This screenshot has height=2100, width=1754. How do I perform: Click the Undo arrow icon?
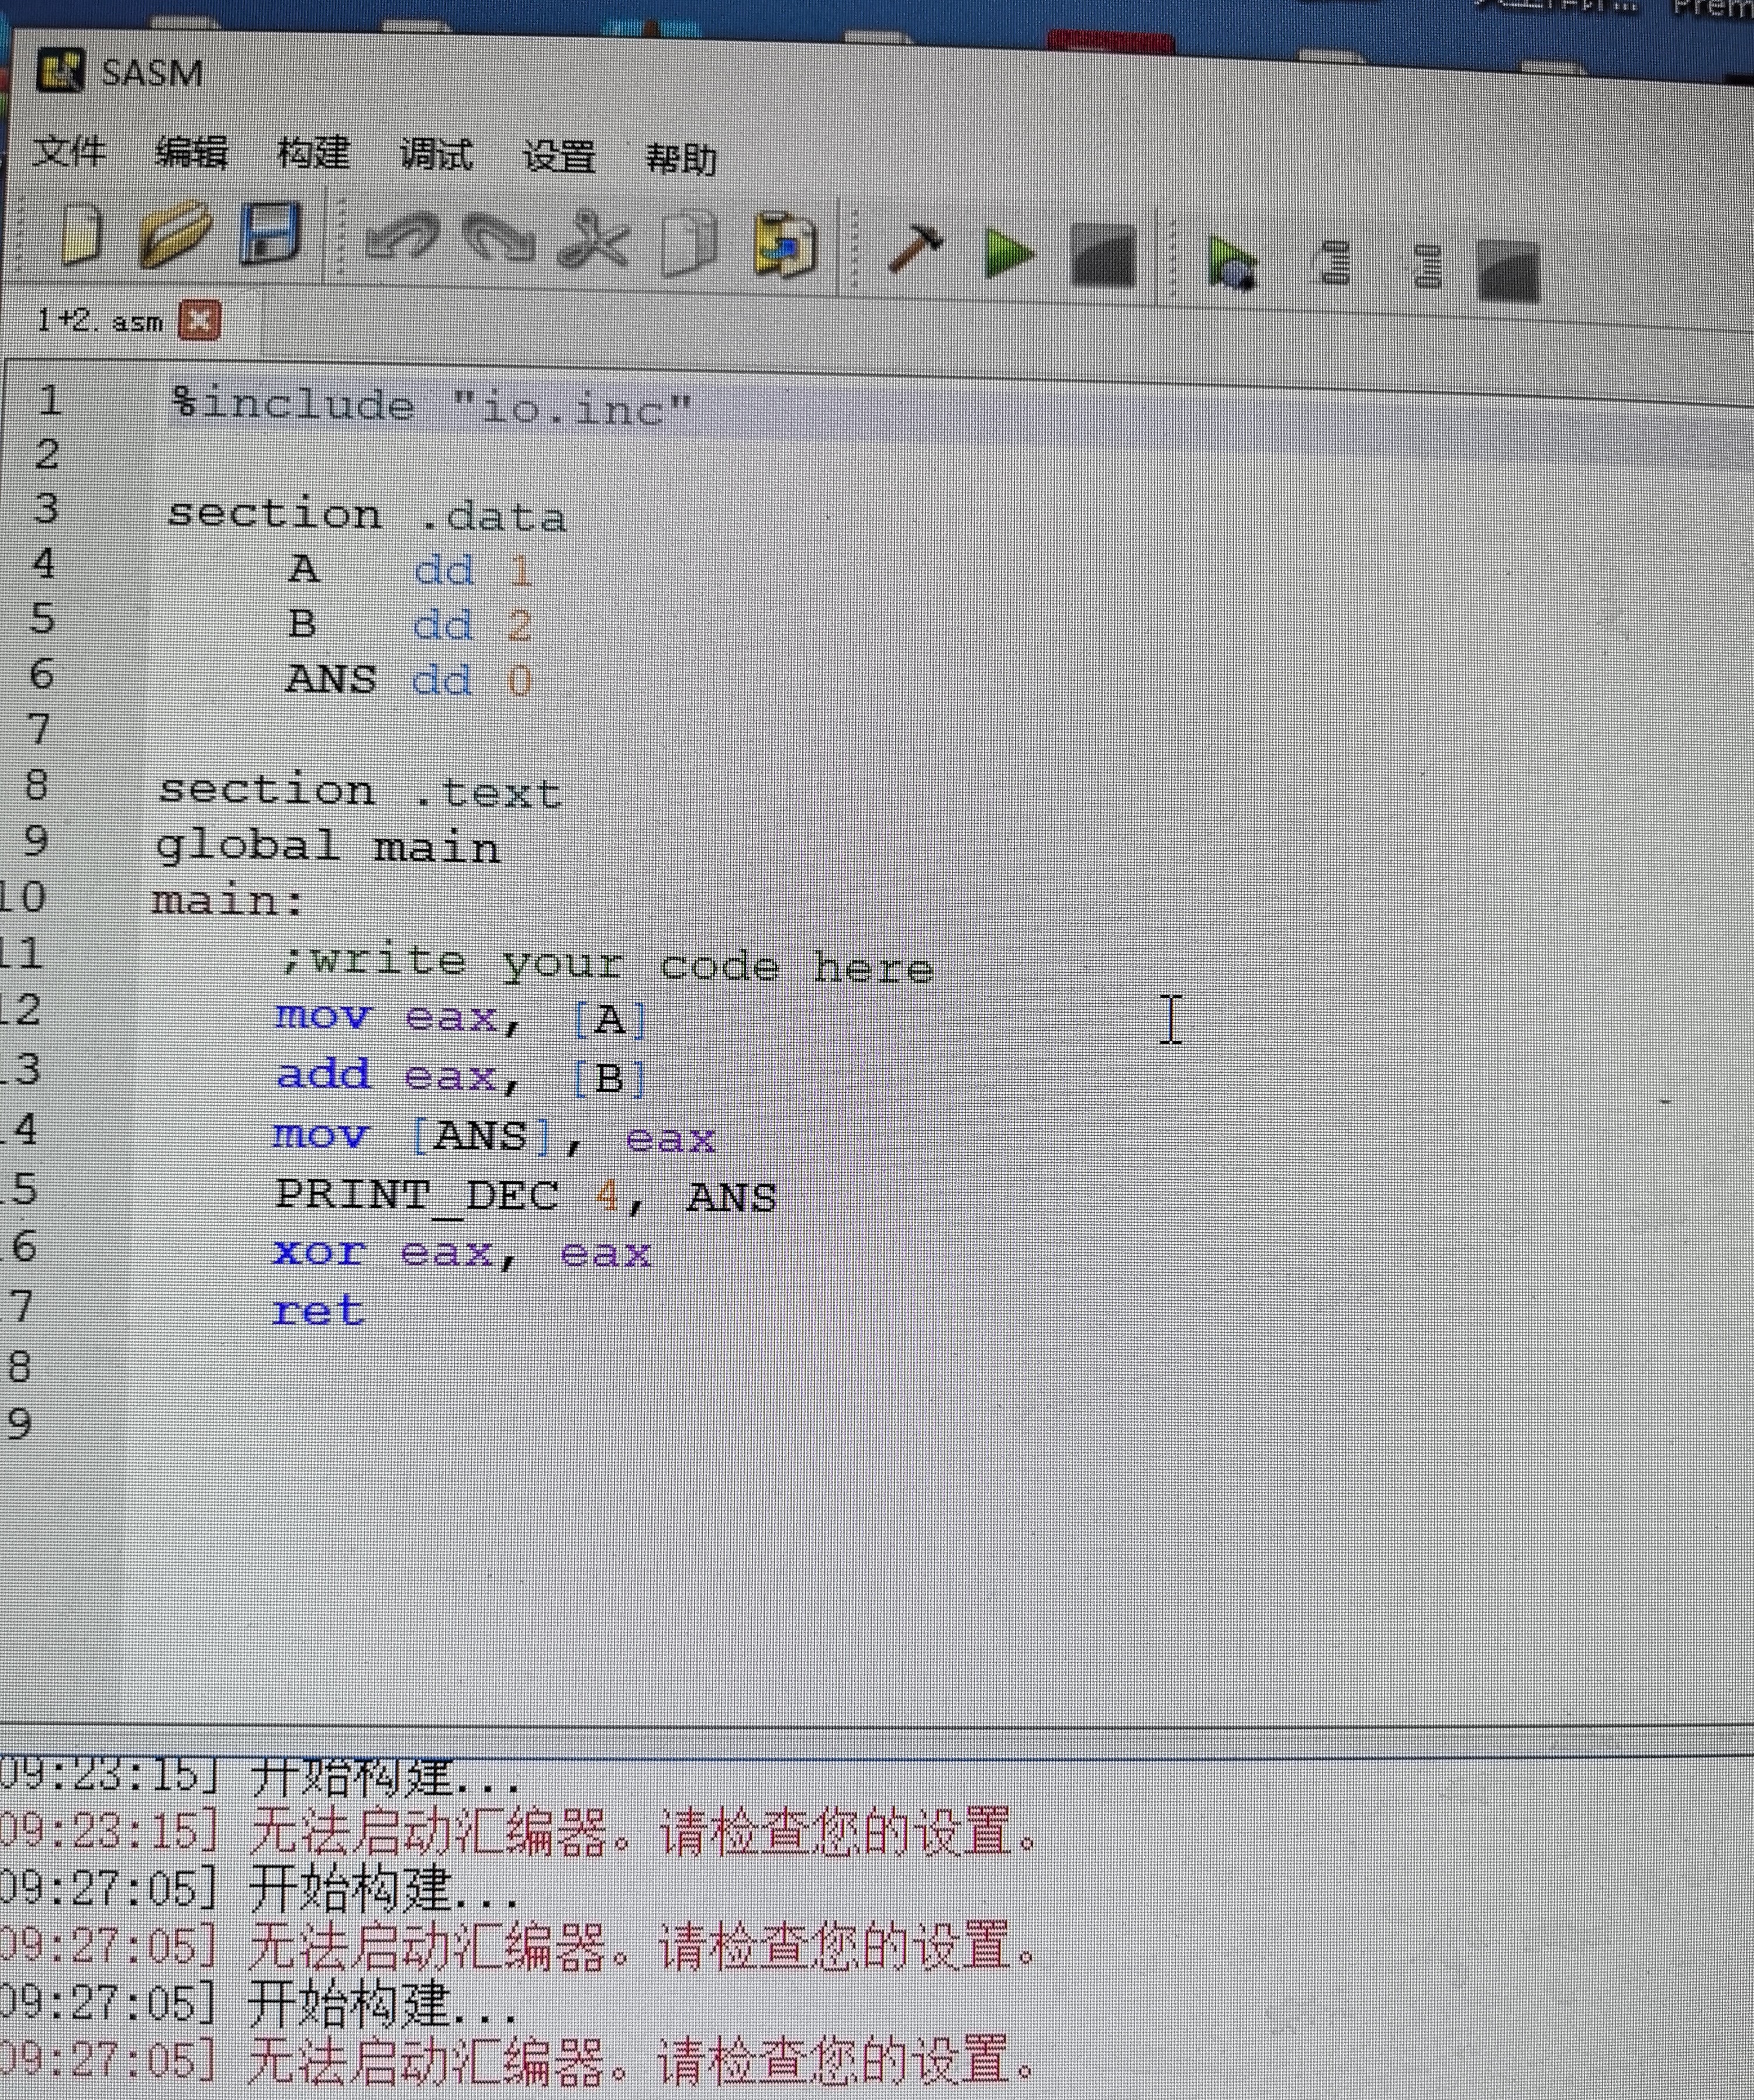(x=401, y=238)
